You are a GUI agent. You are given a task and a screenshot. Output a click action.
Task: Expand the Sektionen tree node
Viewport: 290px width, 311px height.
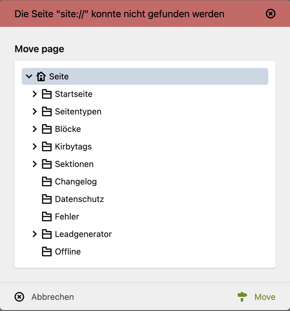(x=34, y=164)
